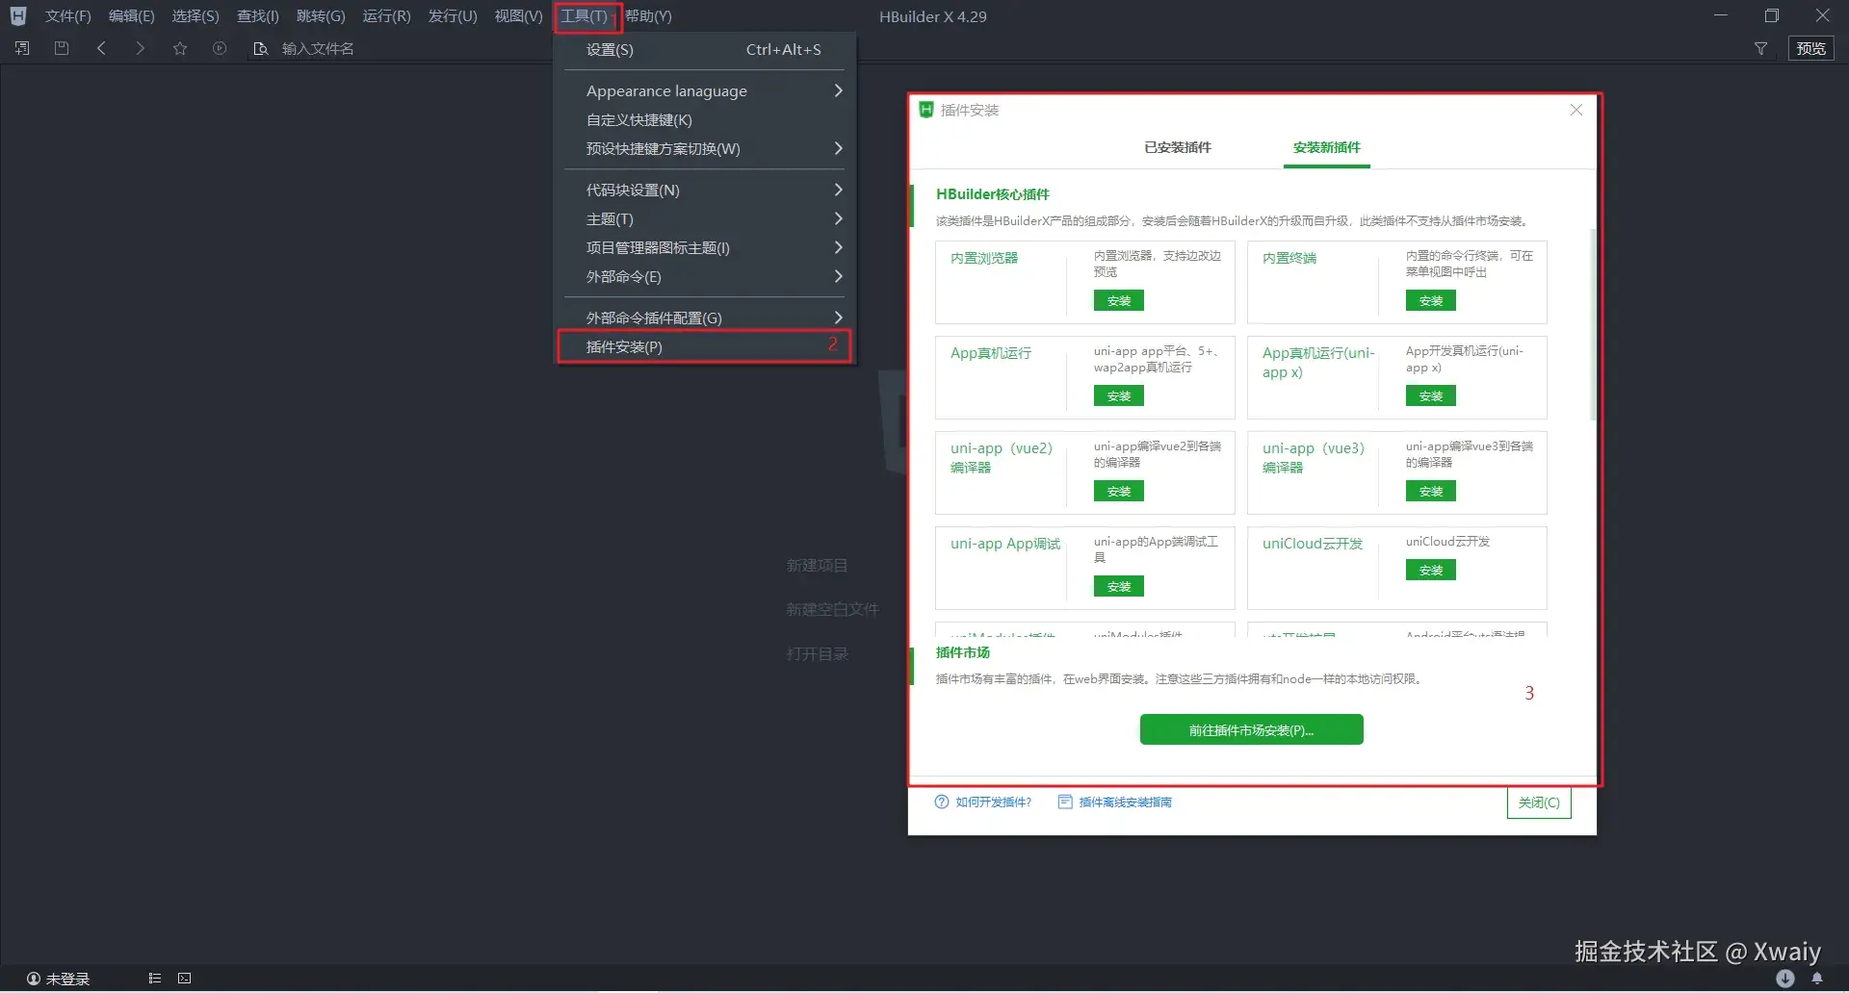Install the 内置浏览器 plugin
Screen dimensions: 1849x993
[x=1118, y=300]
